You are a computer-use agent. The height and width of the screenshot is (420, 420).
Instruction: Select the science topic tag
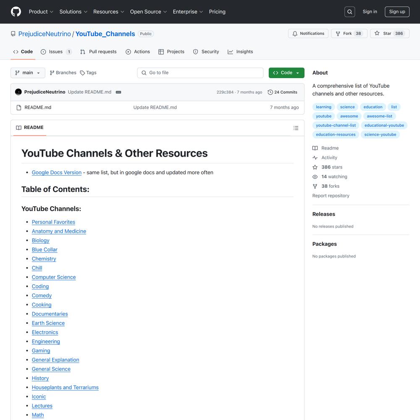click(347, 107)
